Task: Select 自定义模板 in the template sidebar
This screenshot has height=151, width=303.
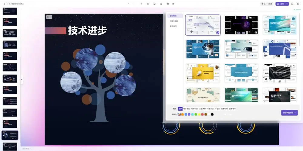Action: click(x=174, y=21)
